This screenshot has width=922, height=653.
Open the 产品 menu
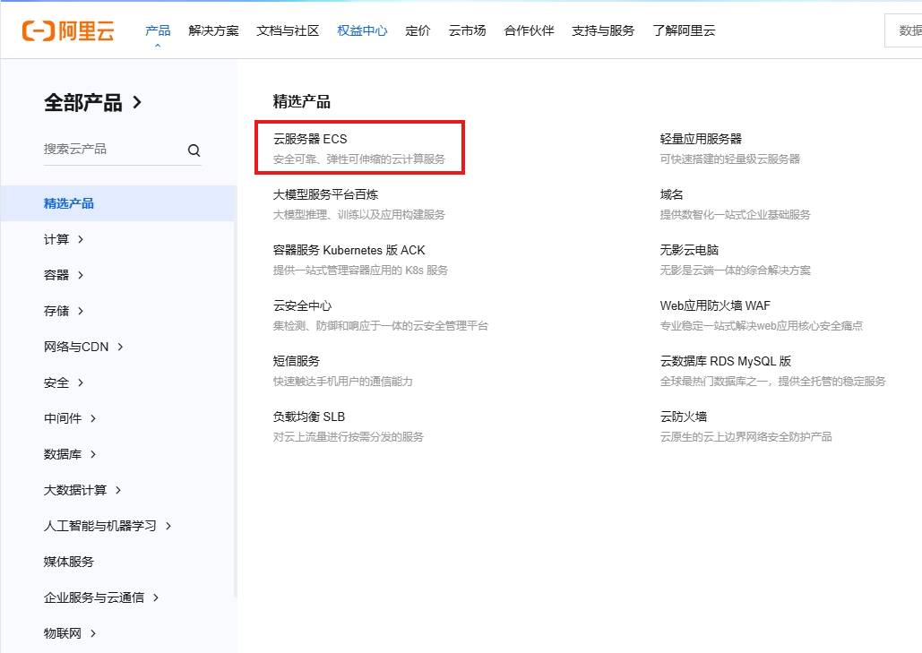[x=158, y=30]
